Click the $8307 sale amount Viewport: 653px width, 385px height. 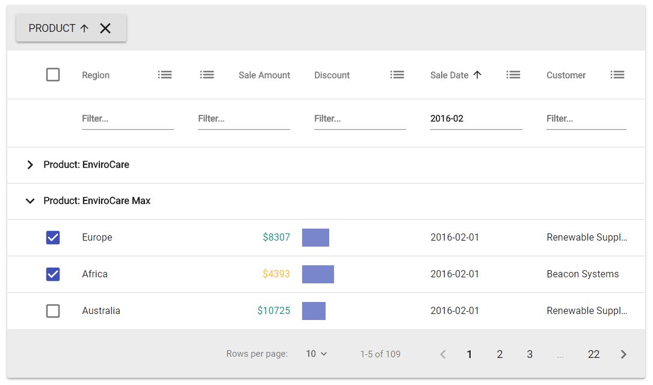(x=276, y=237)
